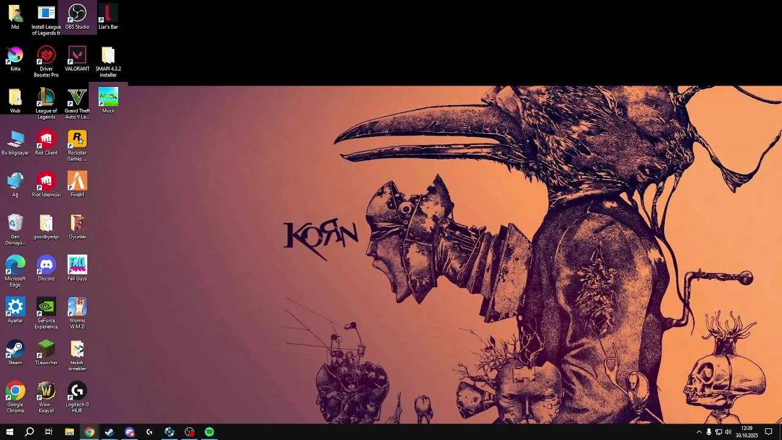
Task: Open Logitech G HUB taskbar icon
Action: [x=150, y=432]
